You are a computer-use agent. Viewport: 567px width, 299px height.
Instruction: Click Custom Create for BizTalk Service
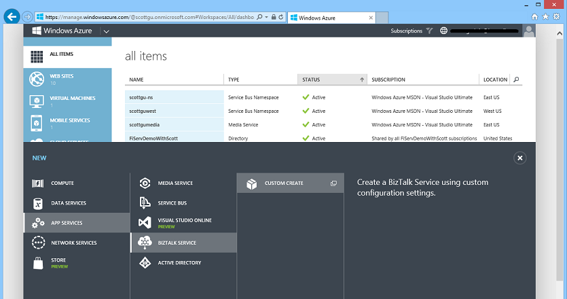(x=290, y=183)
